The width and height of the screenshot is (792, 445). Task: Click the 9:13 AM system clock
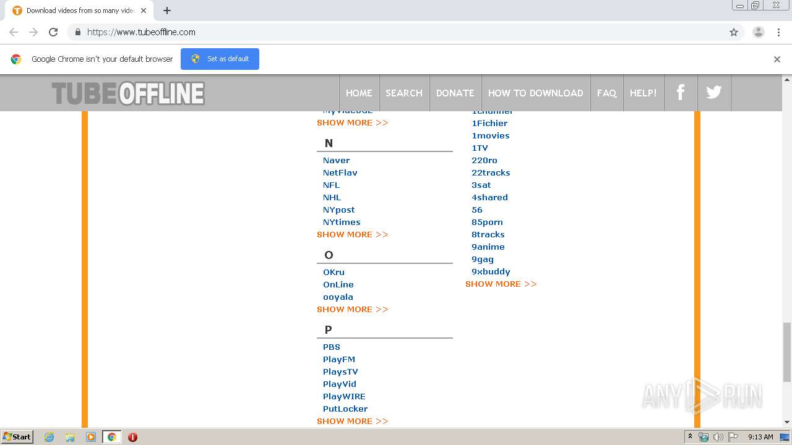(760, 437)
